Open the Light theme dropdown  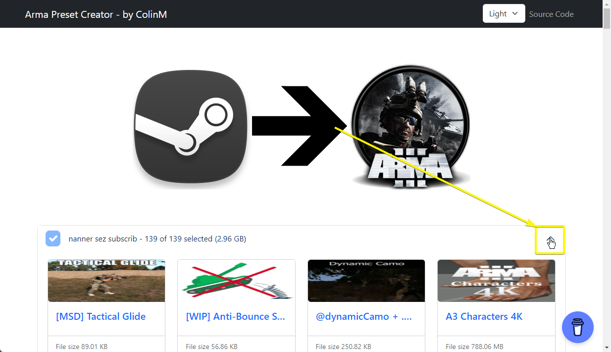[x=504, y=14]
